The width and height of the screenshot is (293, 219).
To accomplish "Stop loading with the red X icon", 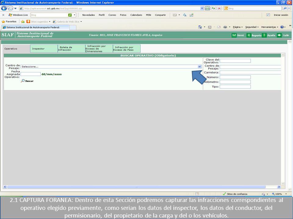I will (x=219, y=9).
